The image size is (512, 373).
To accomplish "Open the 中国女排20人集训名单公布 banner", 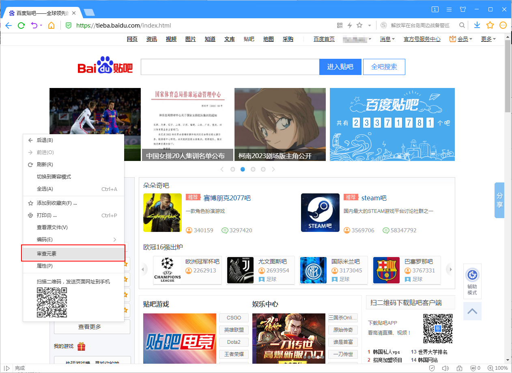I will 187,124.
